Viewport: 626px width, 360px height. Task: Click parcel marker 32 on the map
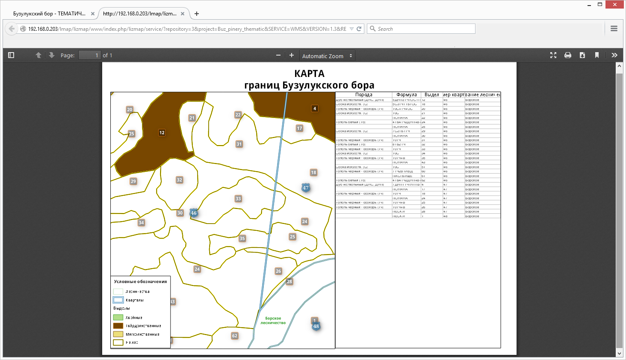(x=180, y=180)
